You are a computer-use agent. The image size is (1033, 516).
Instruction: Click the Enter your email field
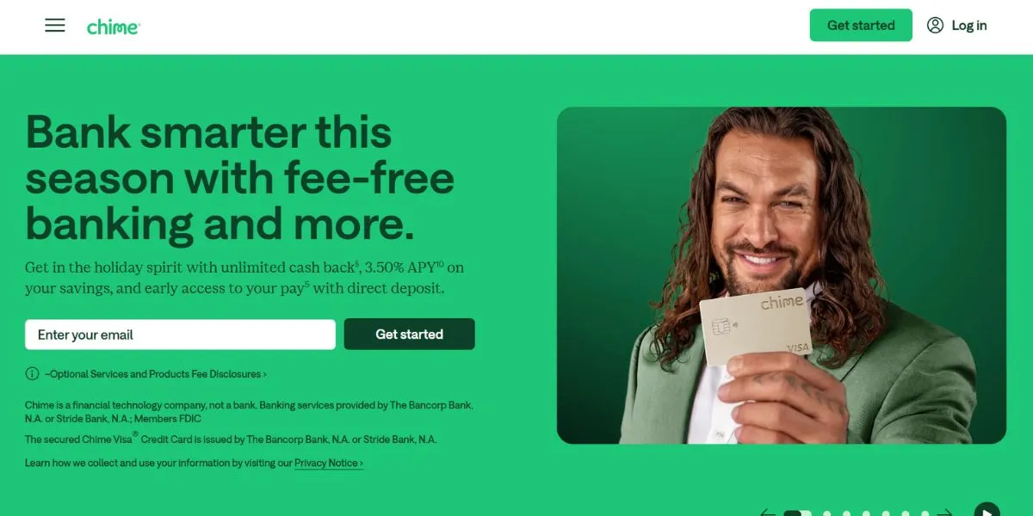click(x=180, y=335)
